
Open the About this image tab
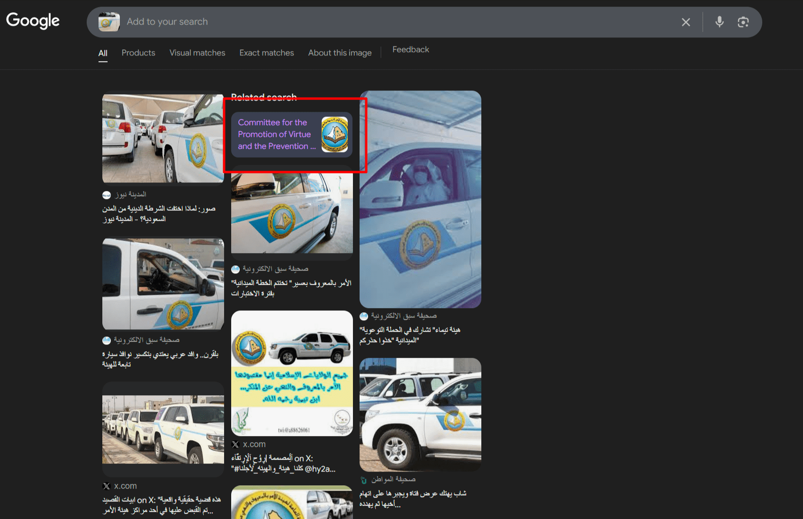tap(340, 53)
